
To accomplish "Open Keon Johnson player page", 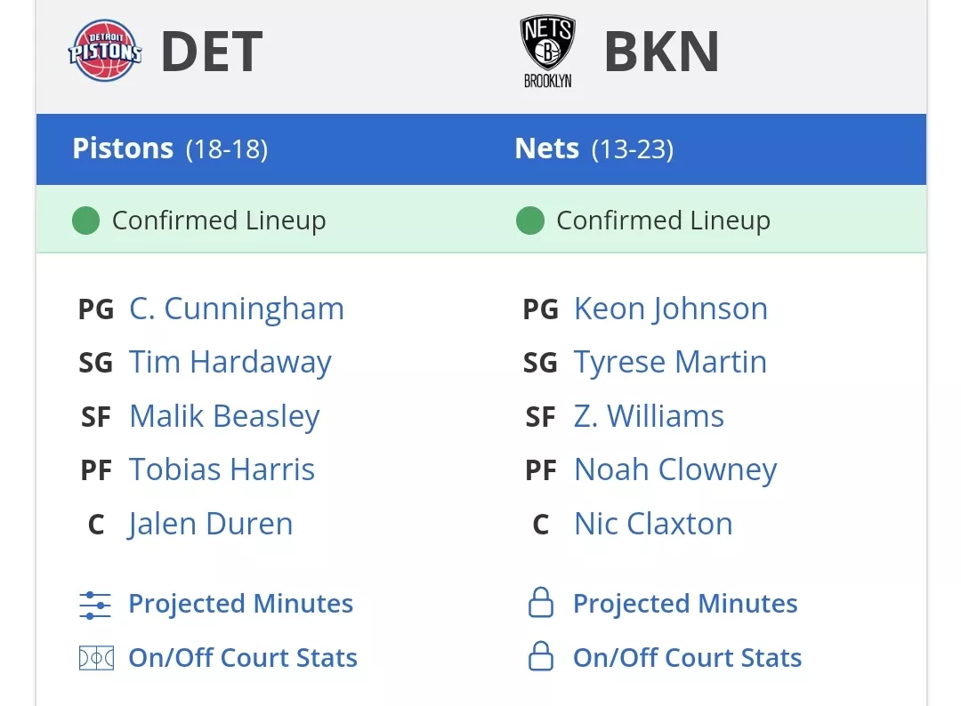I will click(671, 309).
